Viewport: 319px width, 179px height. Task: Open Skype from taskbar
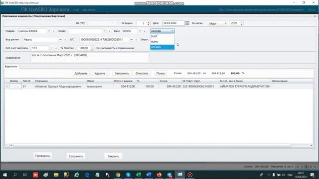click(x=128, y=175)
